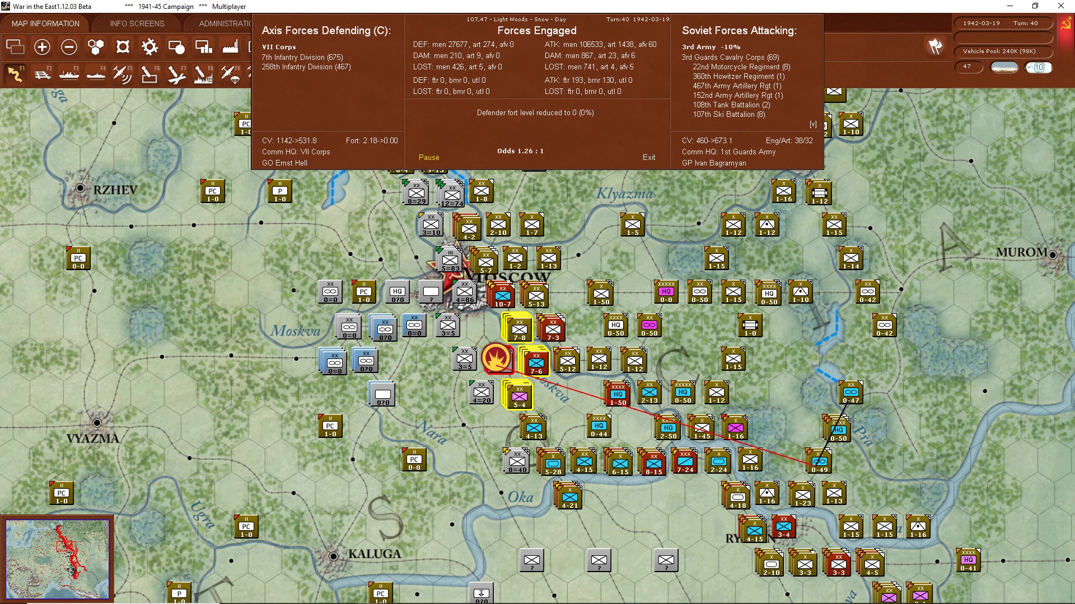Zoom out with the minus icon
This screenshot has width=1075, height=604.
coord(69,47)
